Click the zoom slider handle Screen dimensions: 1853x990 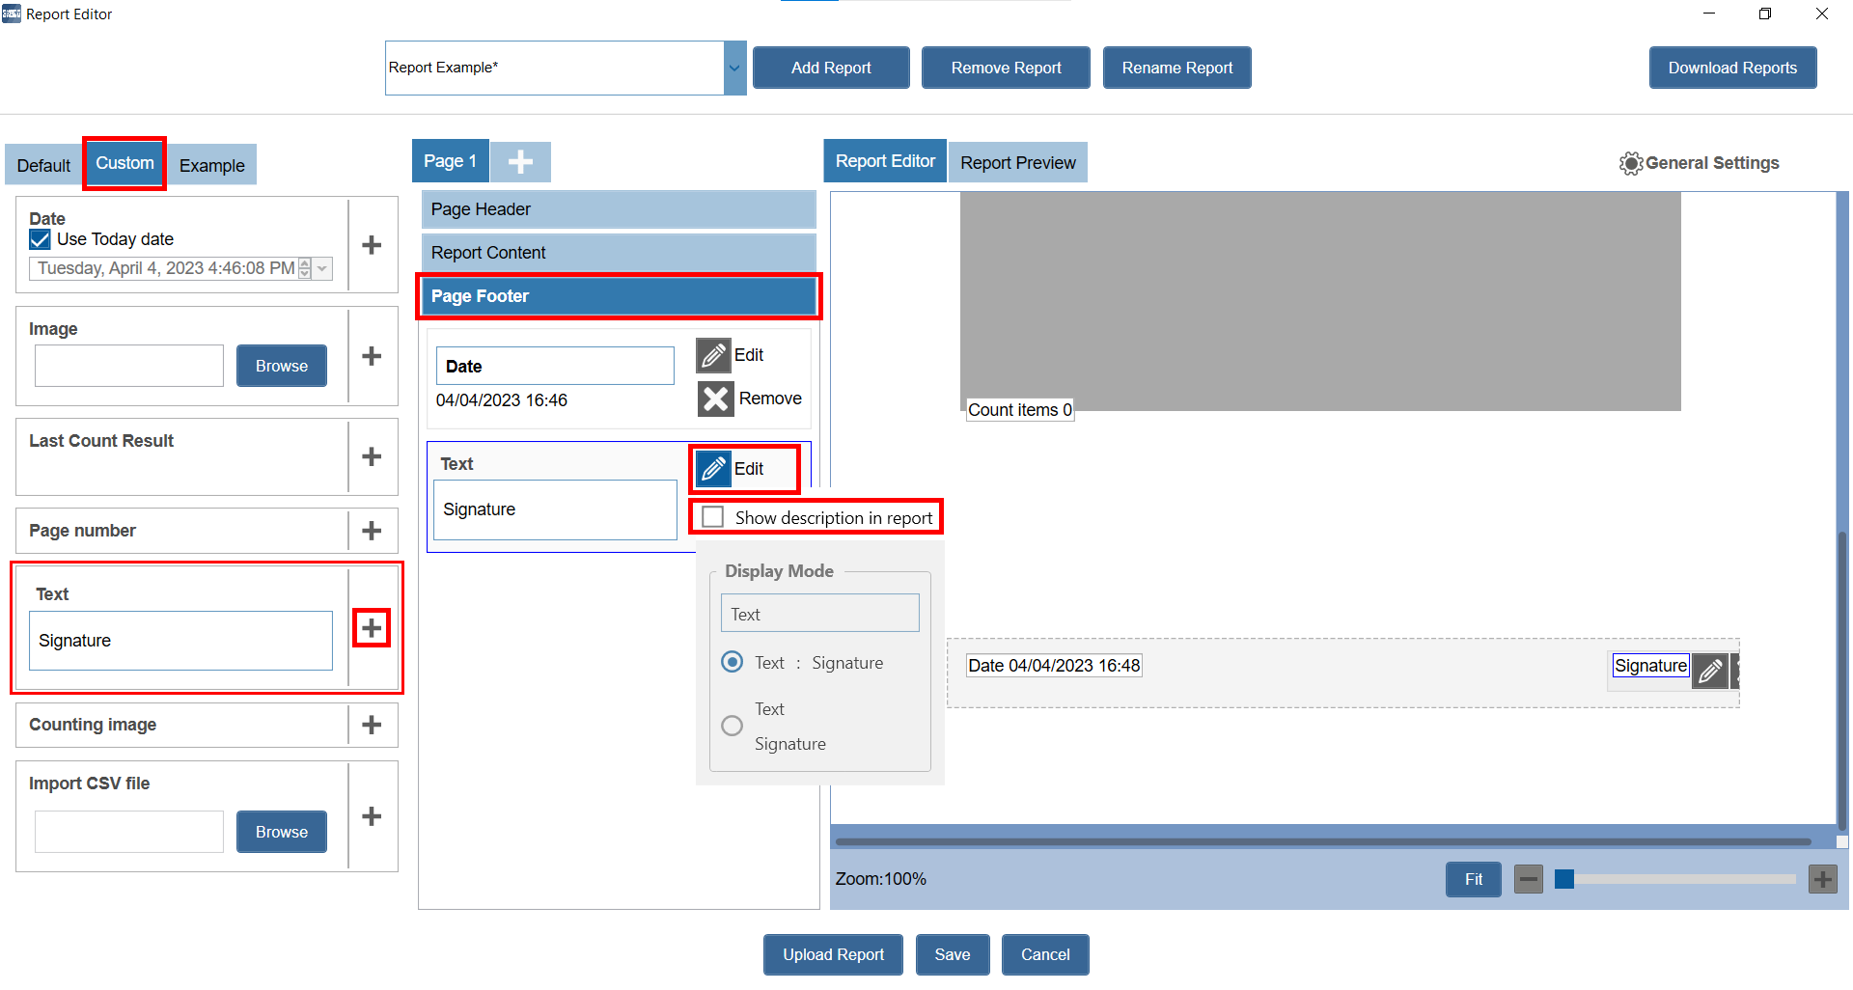coord(1564,879)
